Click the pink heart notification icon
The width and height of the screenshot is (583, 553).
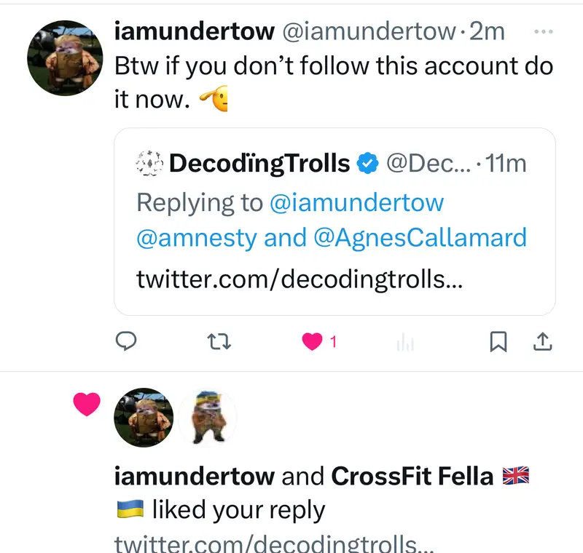pyautogui.click(x=87, y=405)
